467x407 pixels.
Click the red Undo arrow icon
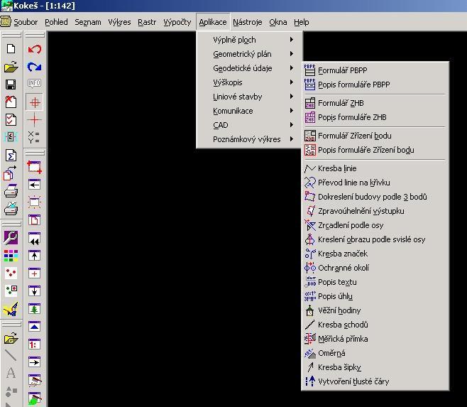(x=35, y=49)
